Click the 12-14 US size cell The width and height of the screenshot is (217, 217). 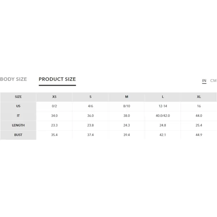pyautogui.click(x=163, y=106)
